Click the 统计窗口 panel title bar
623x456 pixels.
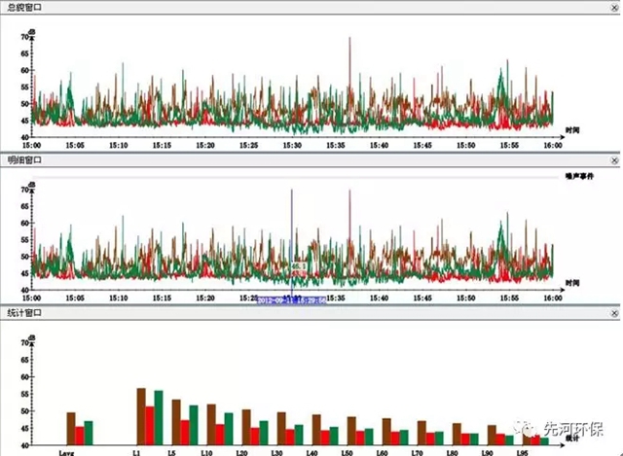click(292, 314)
